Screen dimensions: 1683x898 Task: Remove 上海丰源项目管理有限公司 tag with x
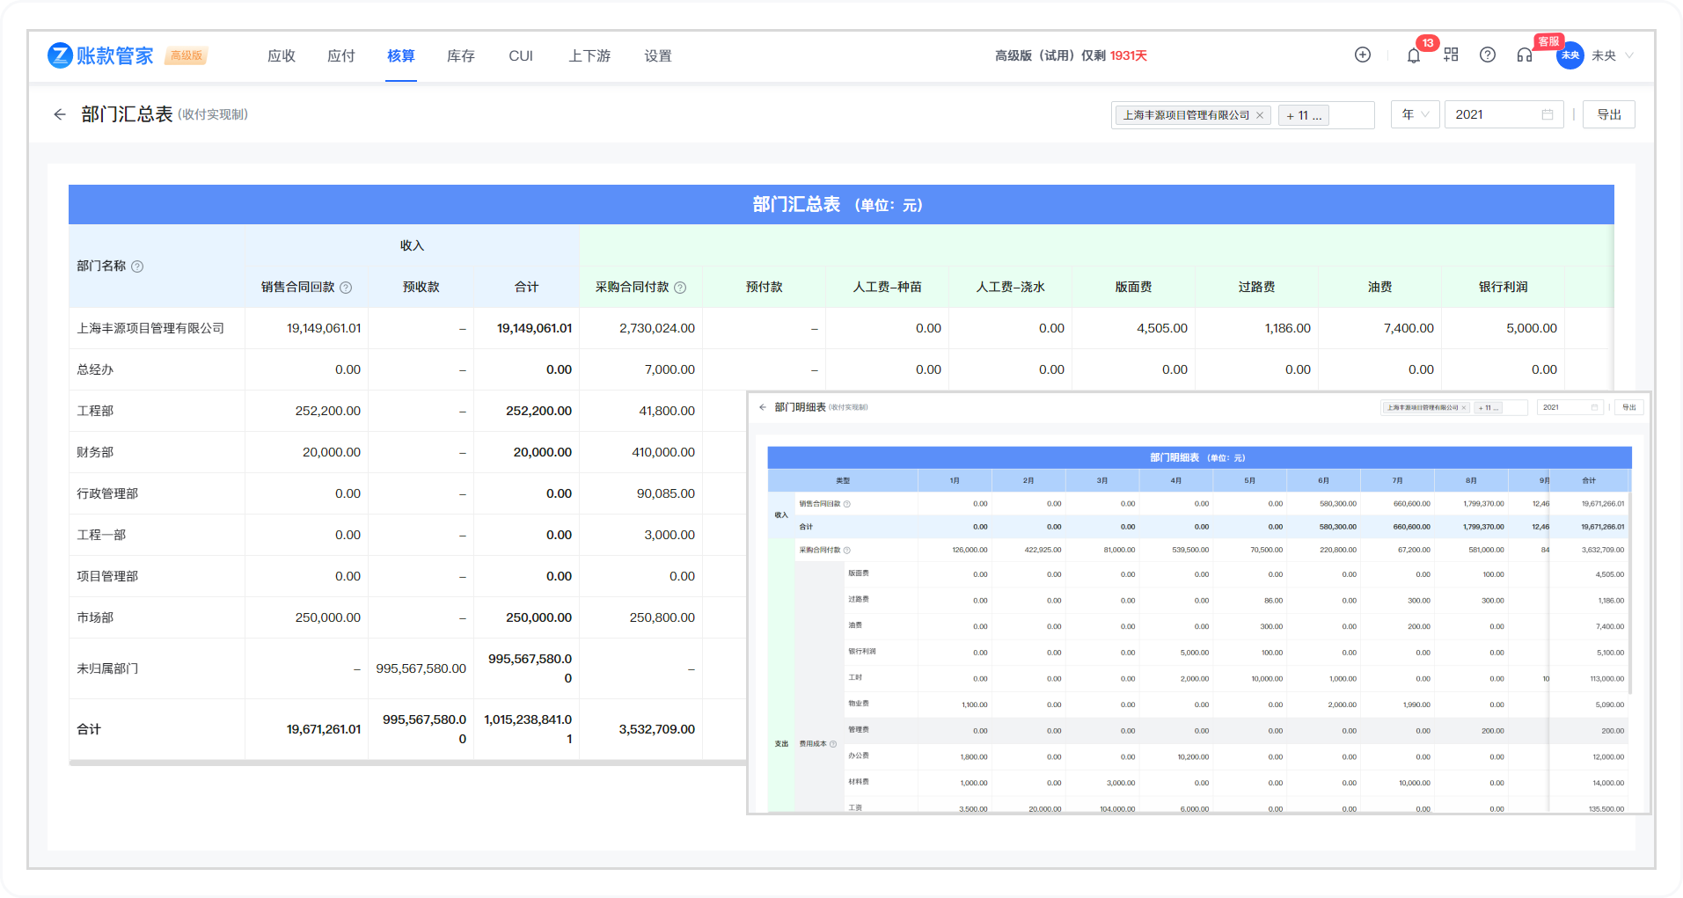point(1260,115)
